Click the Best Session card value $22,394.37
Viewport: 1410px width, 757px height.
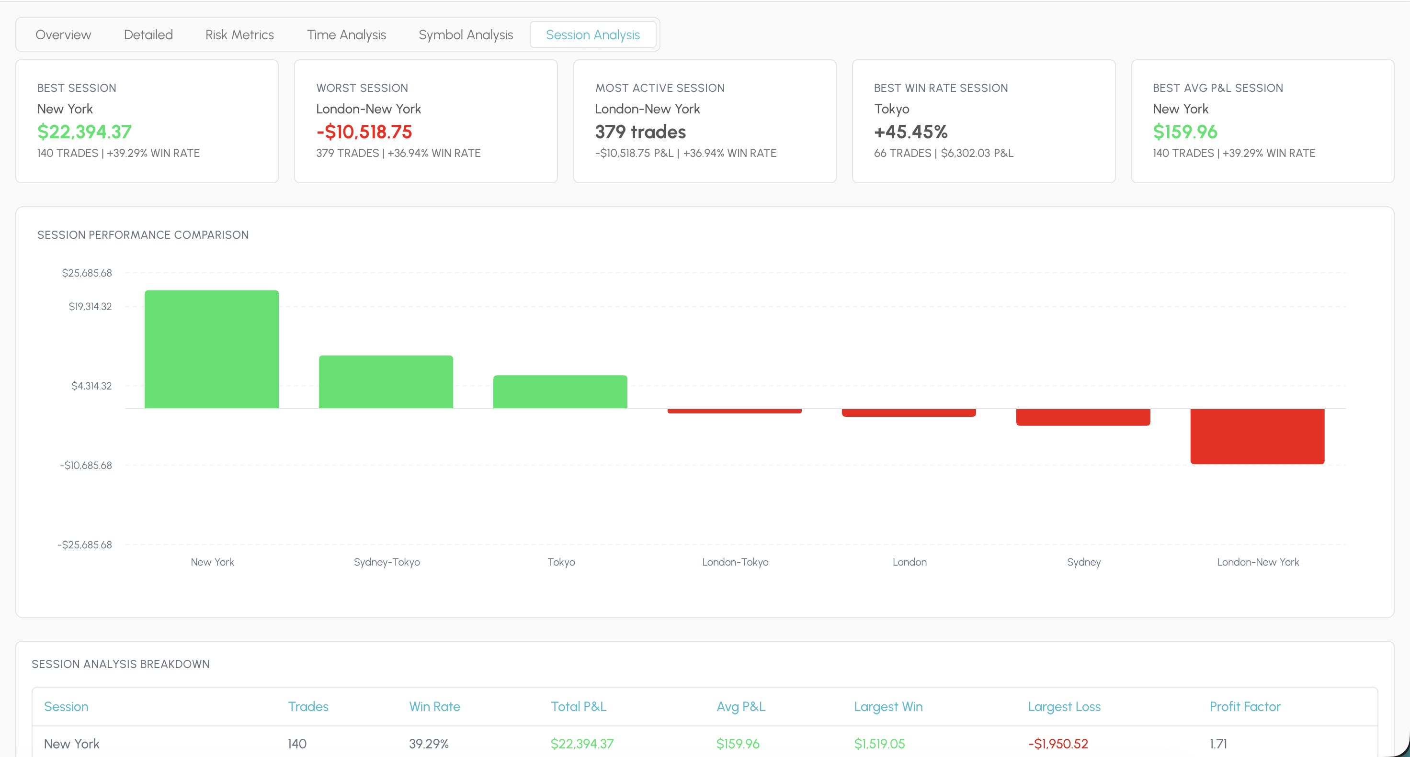pos(84,132)
